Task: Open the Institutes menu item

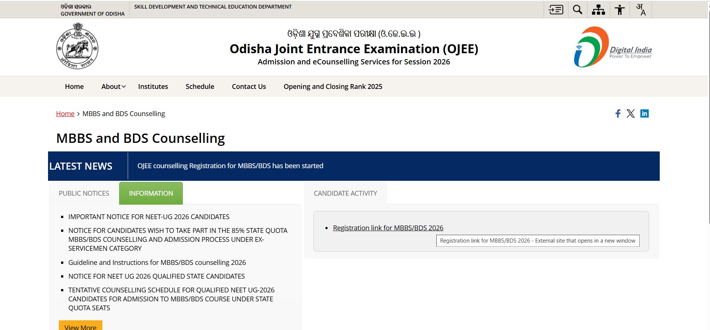Action: pos(153,87)
